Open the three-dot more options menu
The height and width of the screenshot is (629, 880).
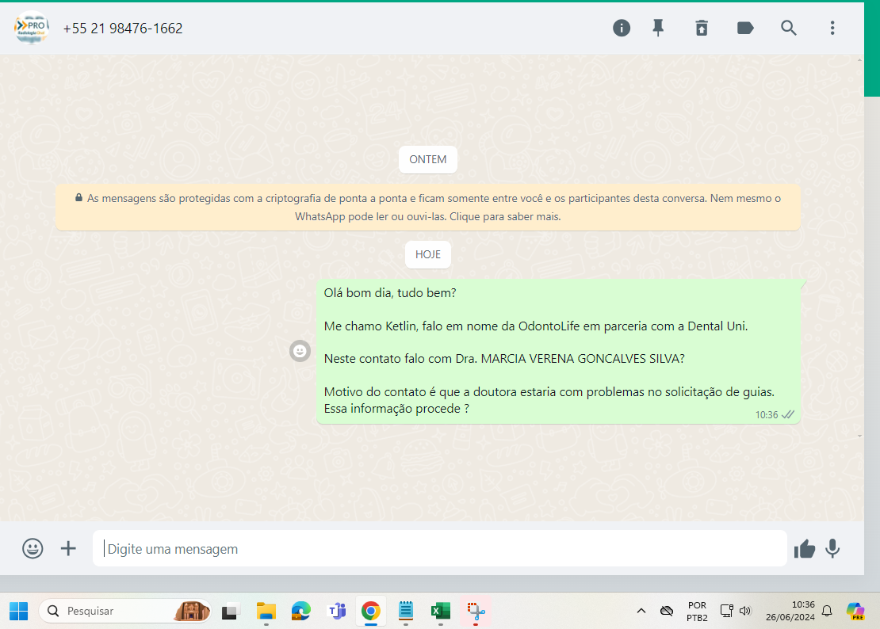(832, 29)
